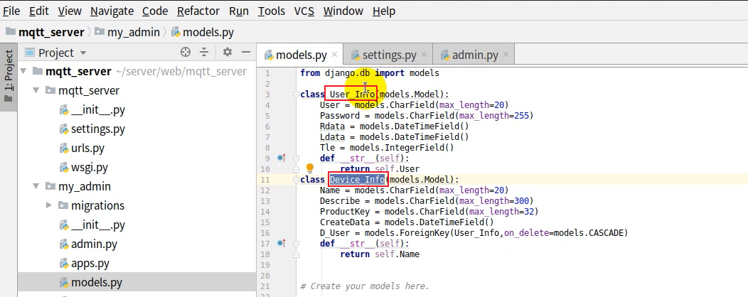Open the Run menu
Image resolution: width=748 pixels, height=297 pixels.
[x=238, y=11]
